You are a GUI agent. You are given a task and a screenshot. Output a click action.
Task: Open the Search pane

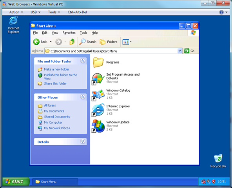pos(88,42)
